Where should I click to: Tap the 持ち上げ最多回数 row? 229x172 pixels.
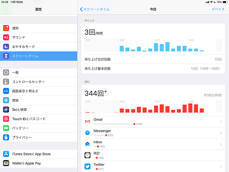[153, 69]
